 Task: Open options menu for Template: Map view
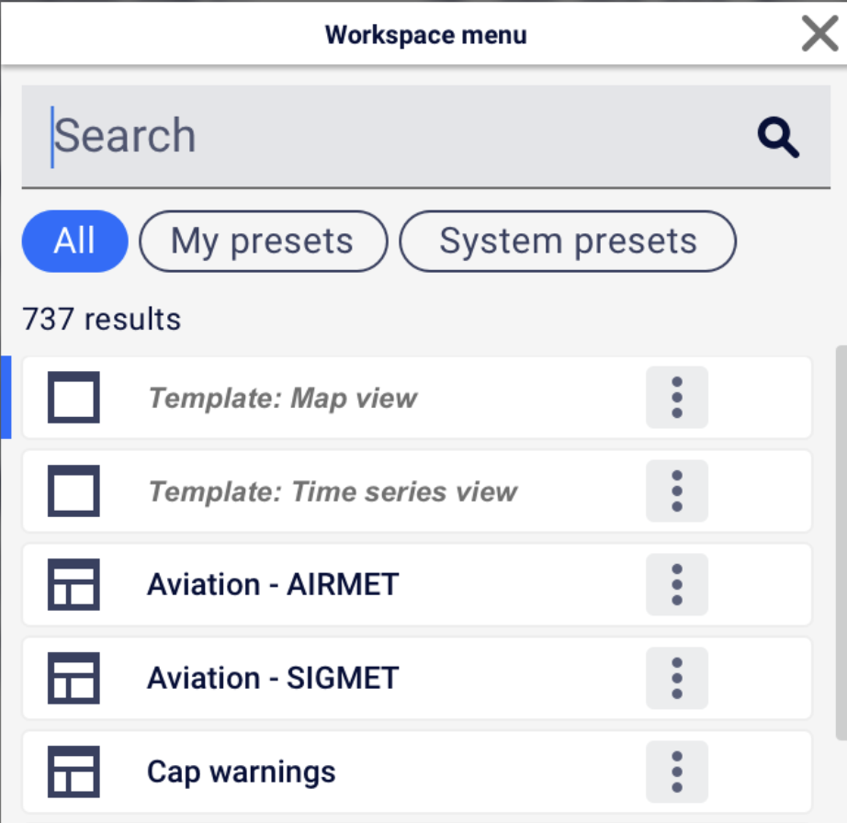677,397
